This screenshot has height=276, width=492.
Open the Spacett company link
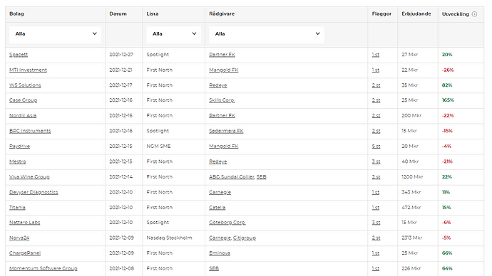[19, 55]
